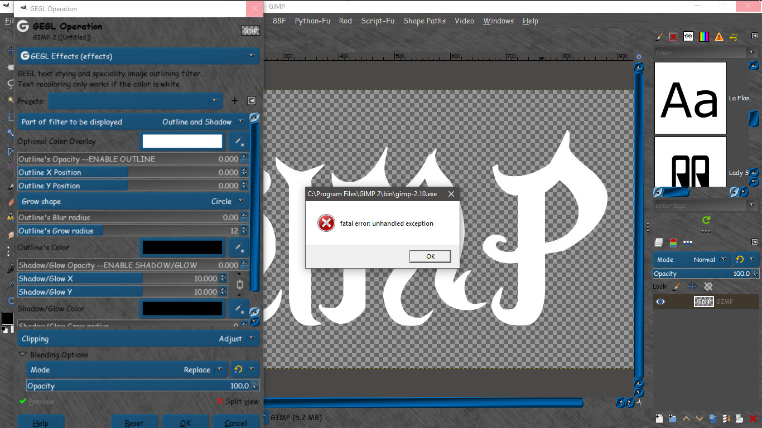This screenshot has width=762, height=428.
Task: Click OK in the fatal error dialog
Action: [430, 256]
